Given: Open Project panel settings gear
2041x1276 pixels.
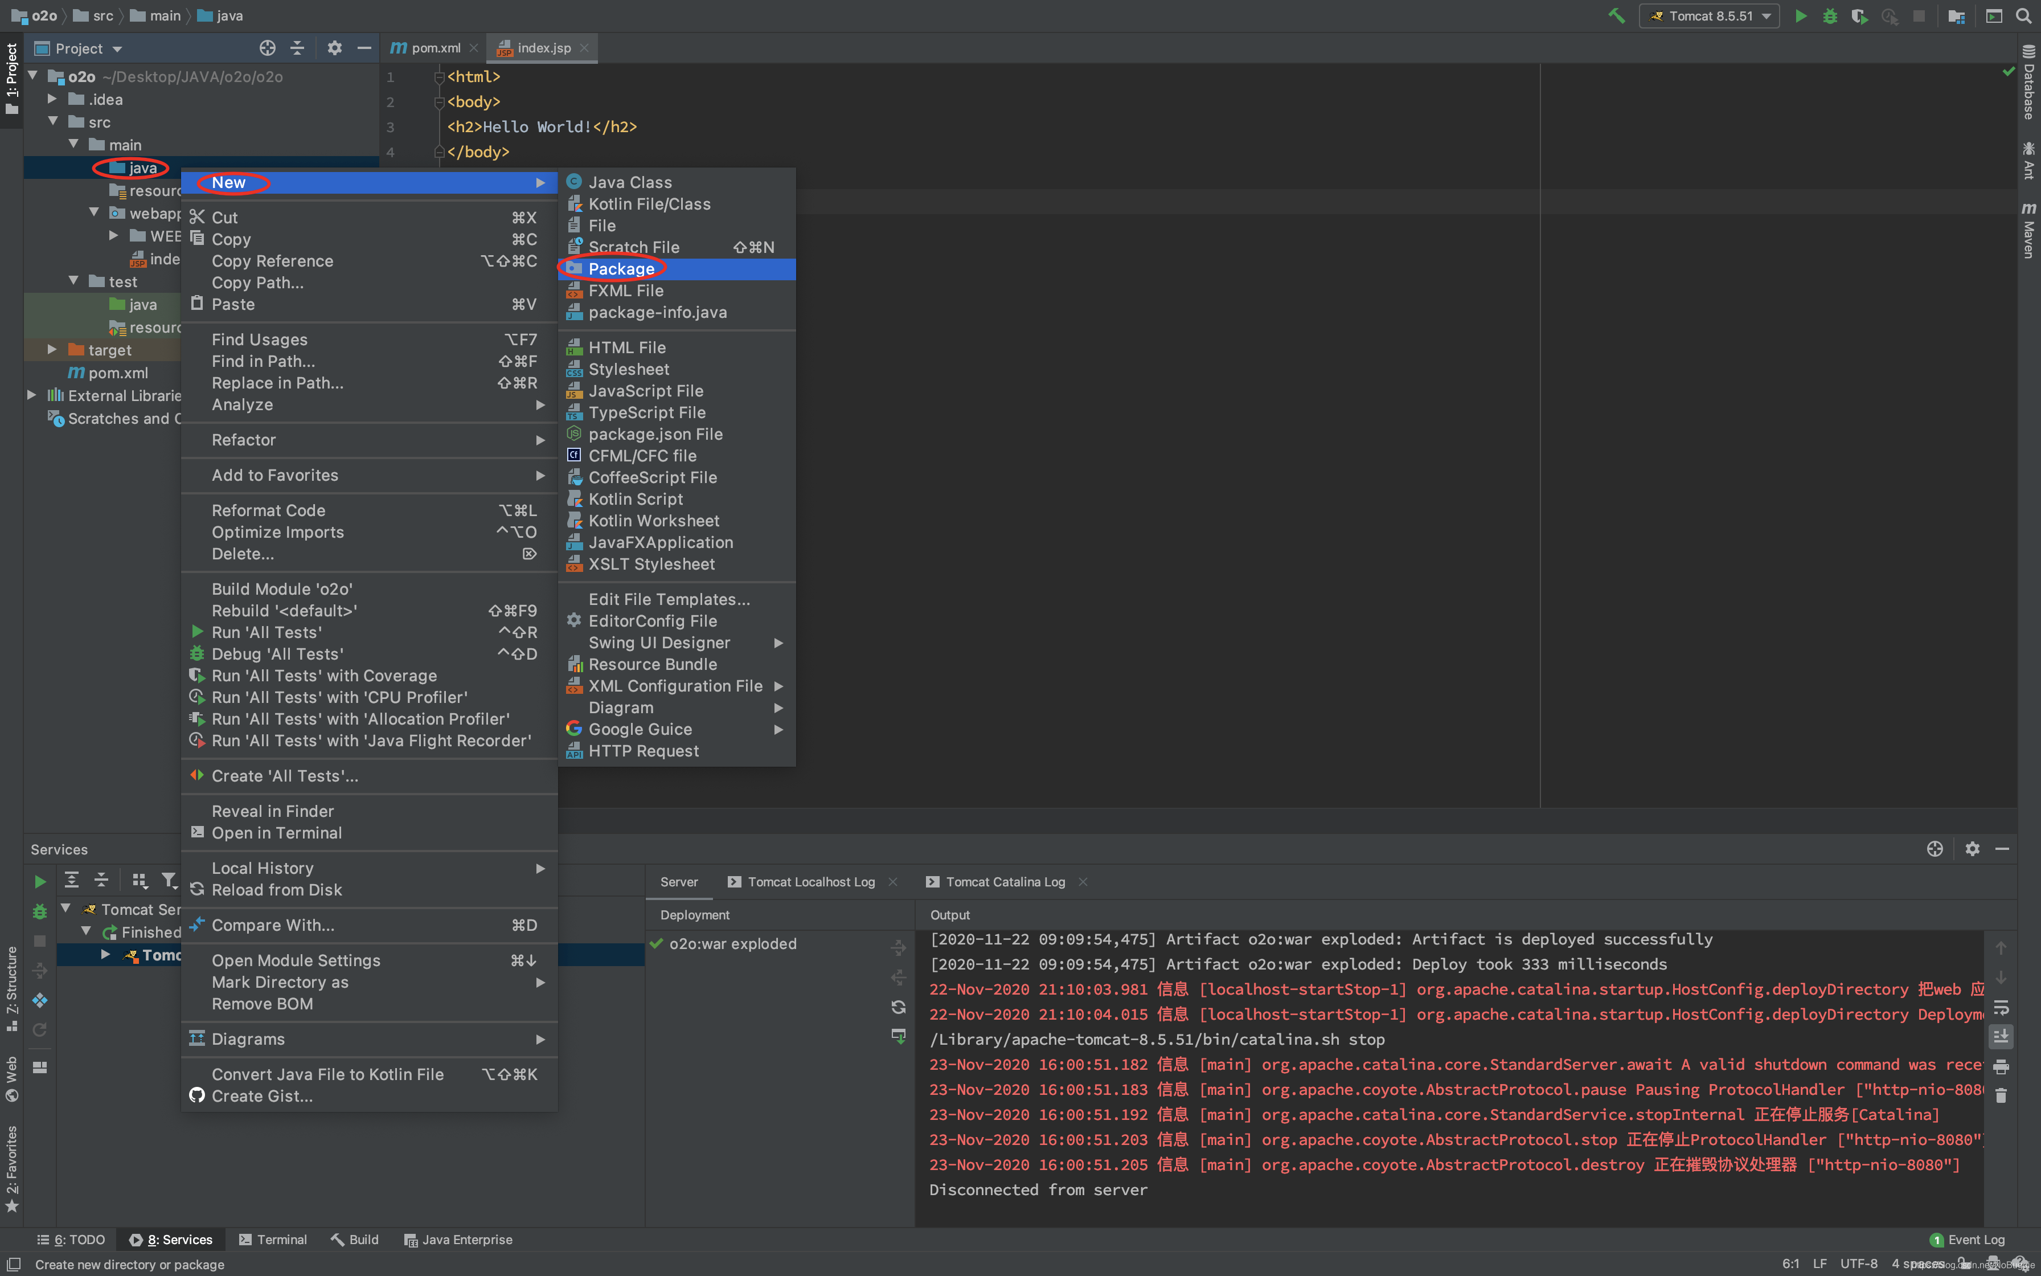Looking at the screenshot, I should pos(334,48).
